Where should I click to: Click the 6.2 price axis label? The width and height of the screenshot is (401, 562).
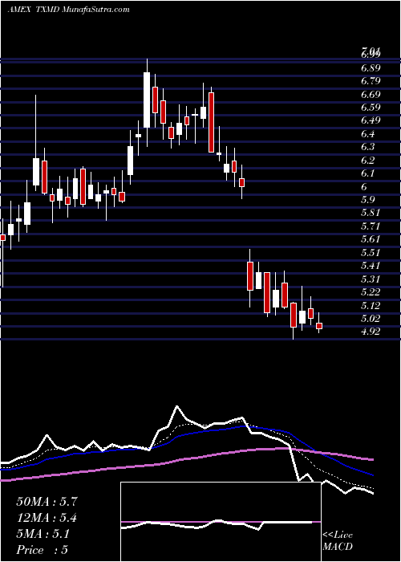click(367, 161)
